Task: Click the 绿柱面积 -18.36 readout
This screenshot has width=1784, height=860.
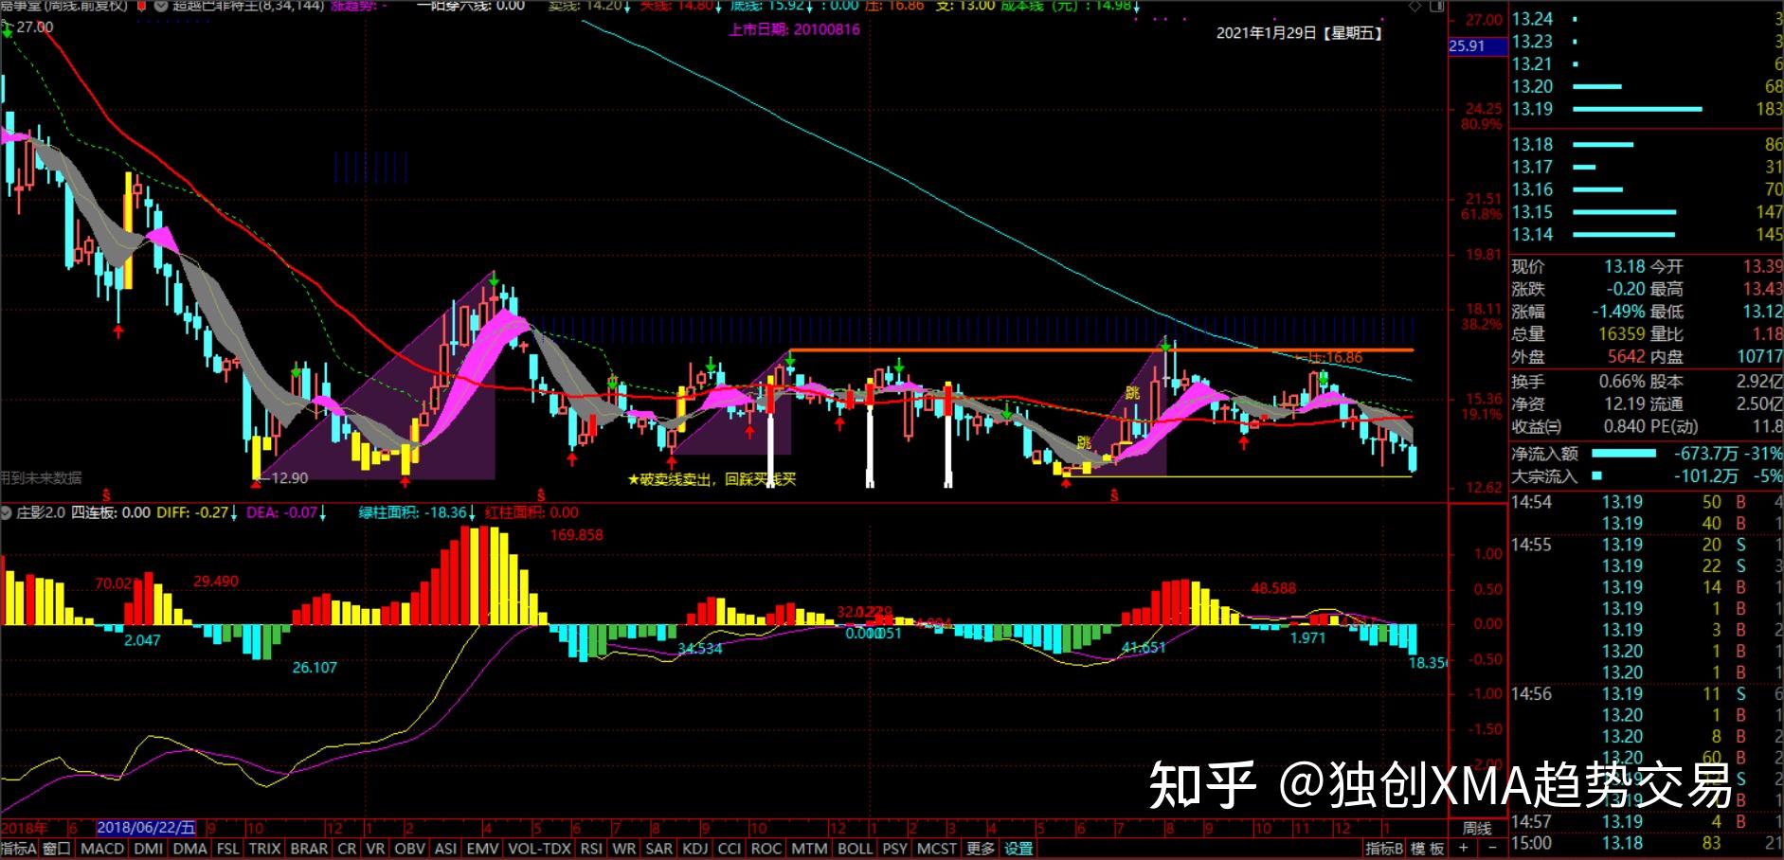Action: 418,512
